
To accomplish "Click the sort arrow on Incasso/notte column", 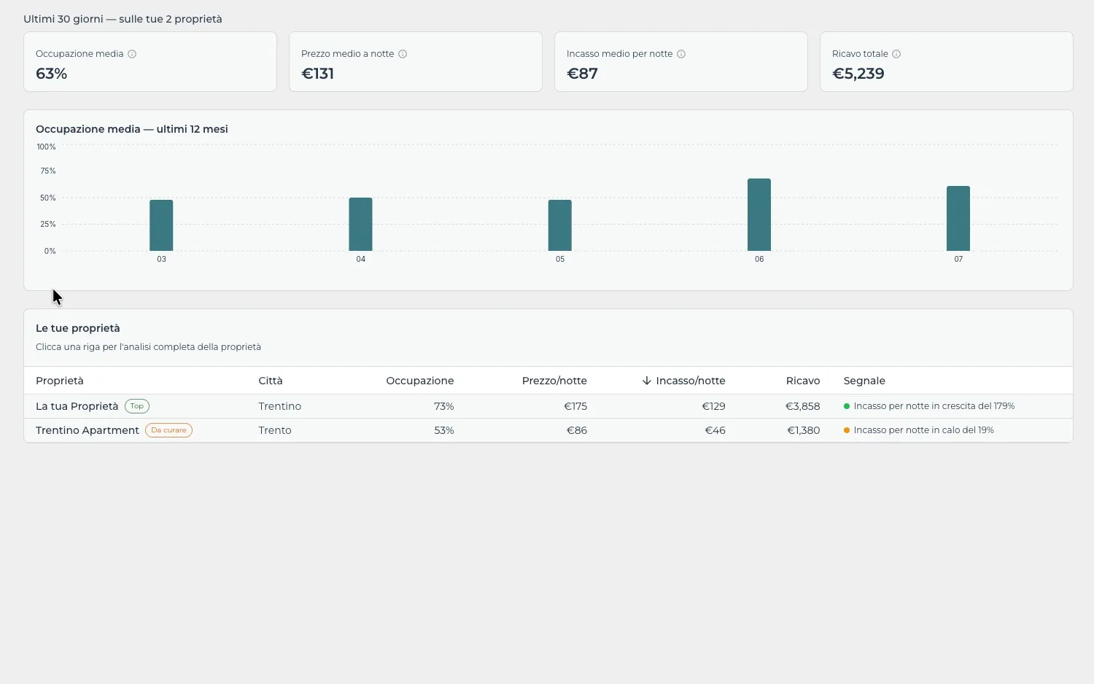I will 646,381.
